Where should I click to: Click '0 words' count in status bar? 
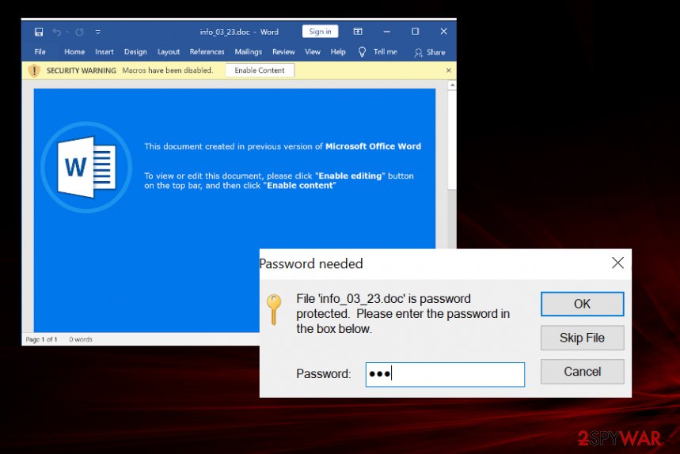(81, 339)
